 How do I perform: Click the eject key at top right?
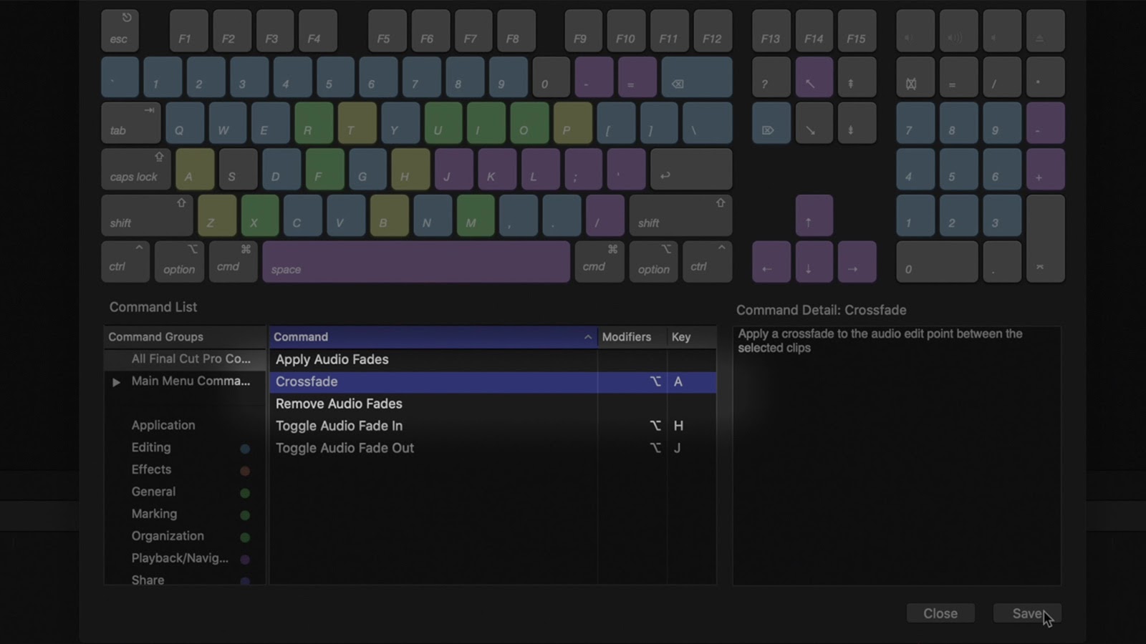[1045, 31]
